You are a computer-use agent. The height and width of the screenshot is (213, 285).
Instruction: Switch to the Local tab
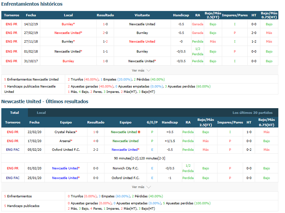(x=41, y=112)
